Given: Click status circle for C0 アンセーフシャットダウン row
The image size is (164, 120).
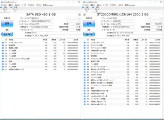Looking at the screenshot, I should (3, 59).
